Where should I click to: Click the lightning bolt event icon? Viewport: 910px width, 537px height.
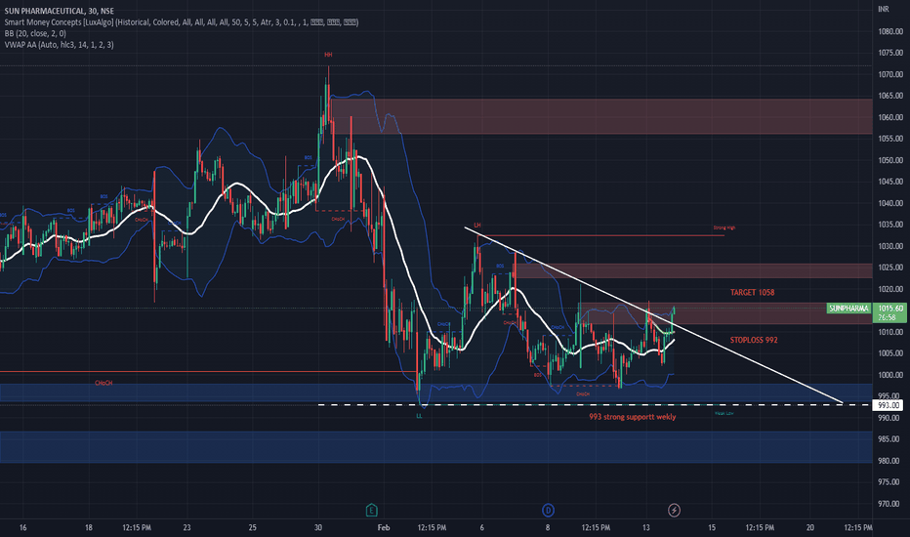(x=674, y=511)
